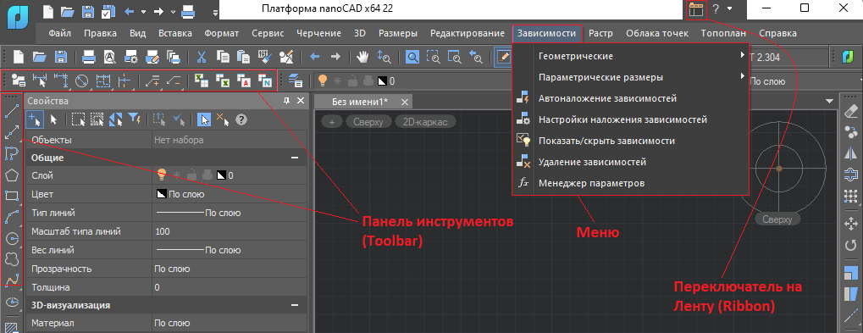Screen dimensions: 863x333
Task: Open help dropdown arrow in title bar
Action: click(730, 8)
